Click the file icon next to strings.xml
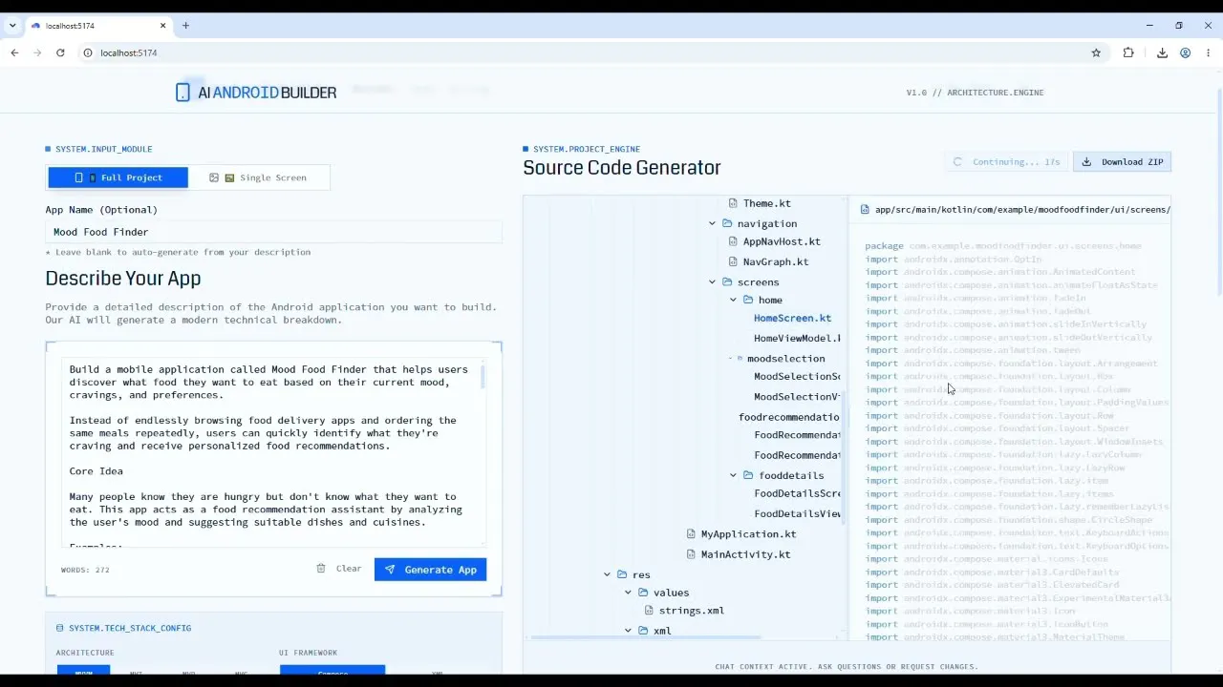 pos(649,611)
